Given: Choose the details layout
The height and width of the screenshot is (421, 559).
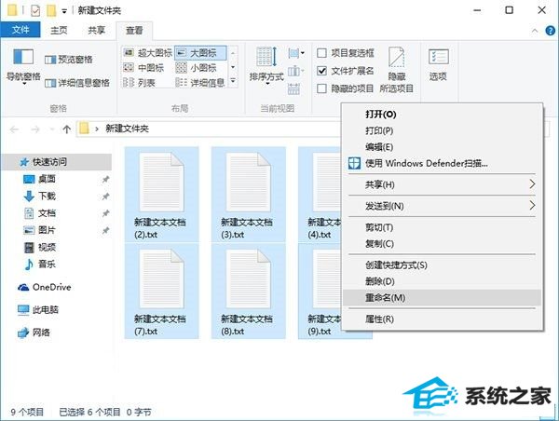Looking at the screenshot, I should (200, 83).
